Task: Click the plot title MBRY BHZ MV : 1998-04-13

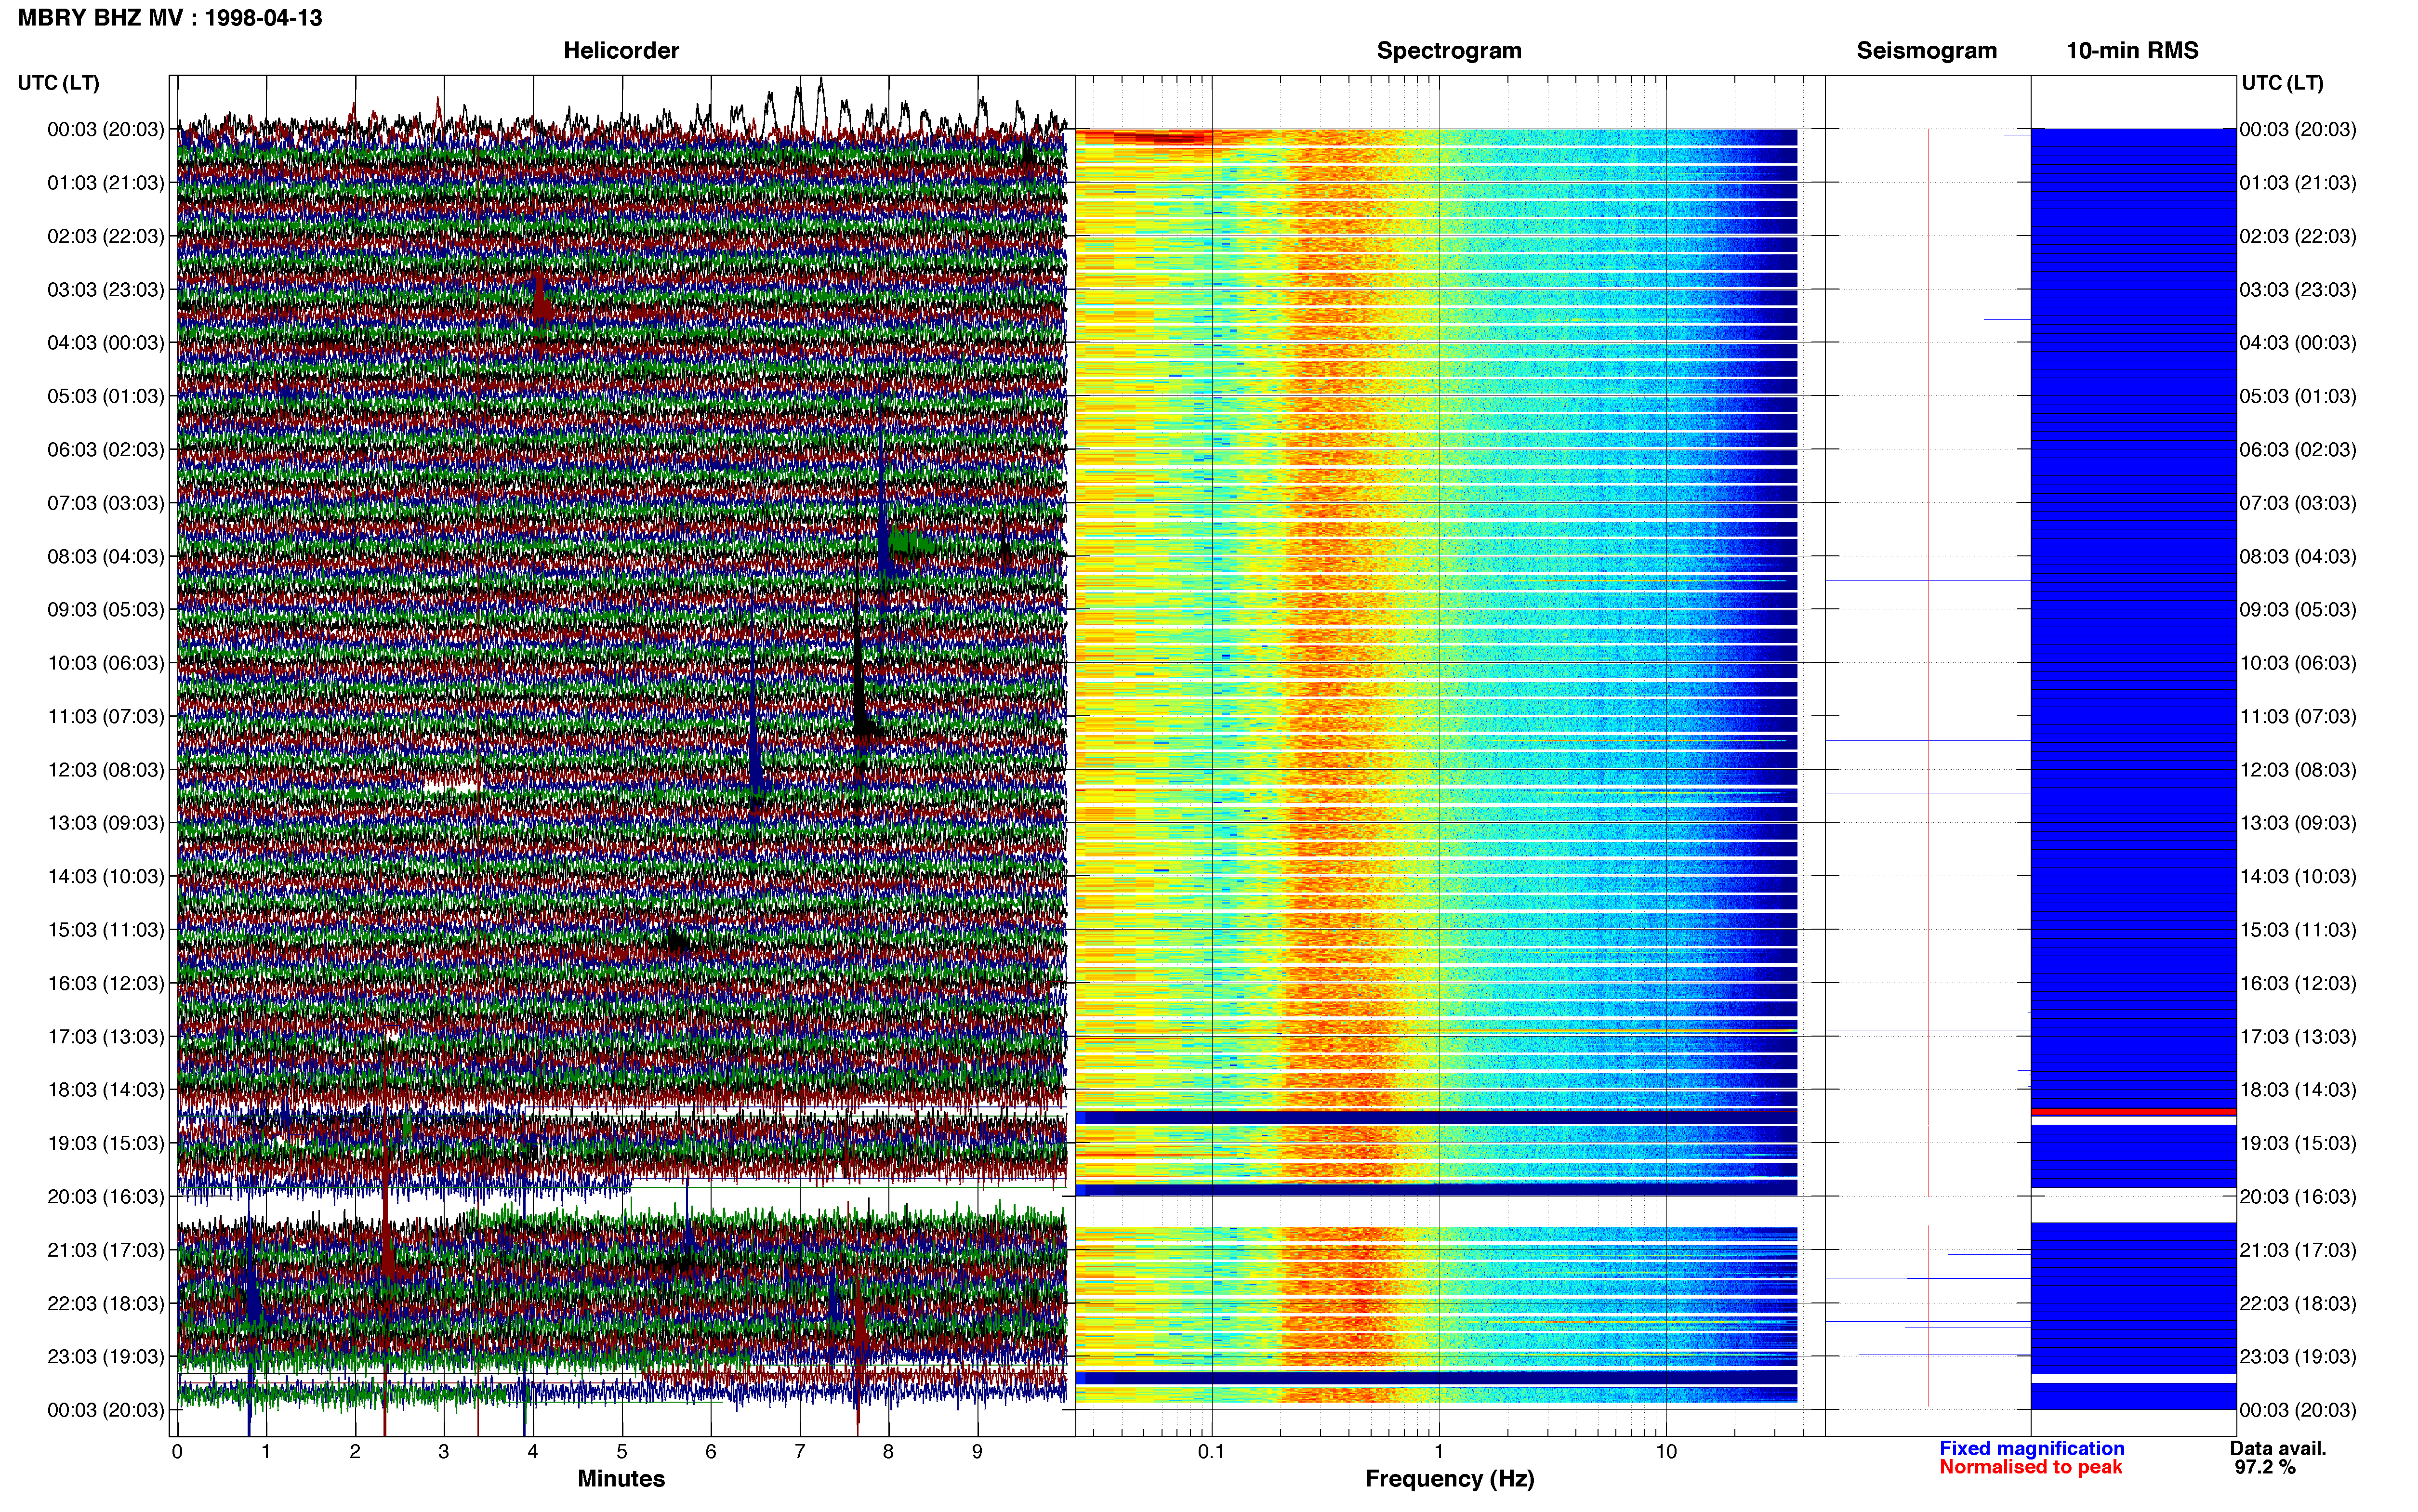Action: coord(170,18)
